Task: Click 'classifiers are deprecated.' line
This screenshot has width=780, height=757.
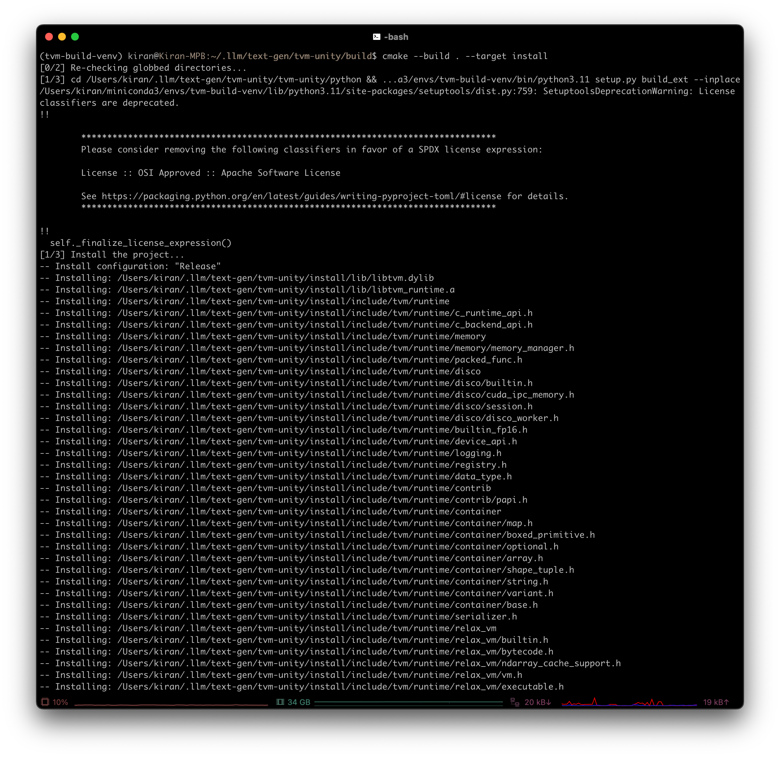Action: pyautogui.click(x=109, y=102)
